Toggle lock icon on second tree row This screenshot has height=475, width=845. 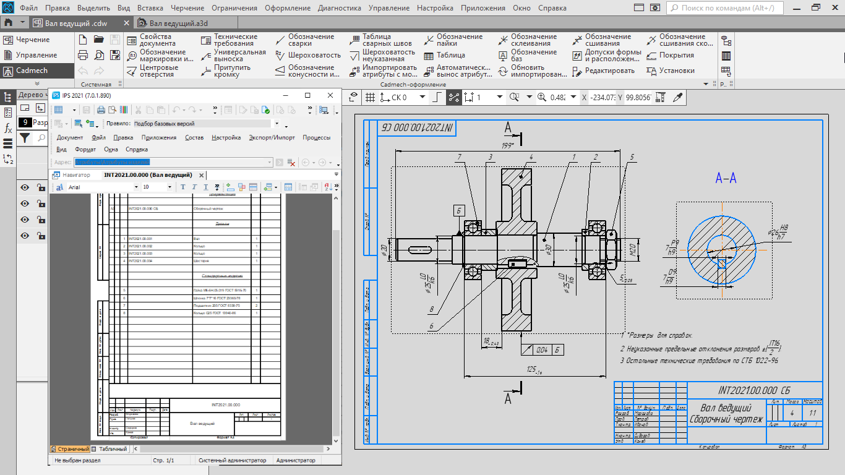pos(40,204)
